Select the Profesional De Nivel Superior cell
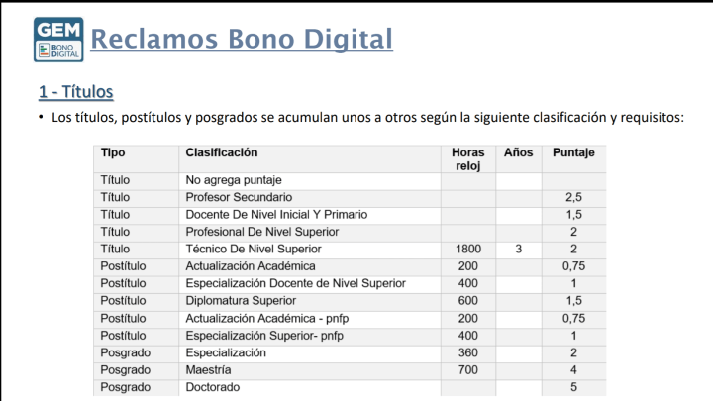 (262, 232)
